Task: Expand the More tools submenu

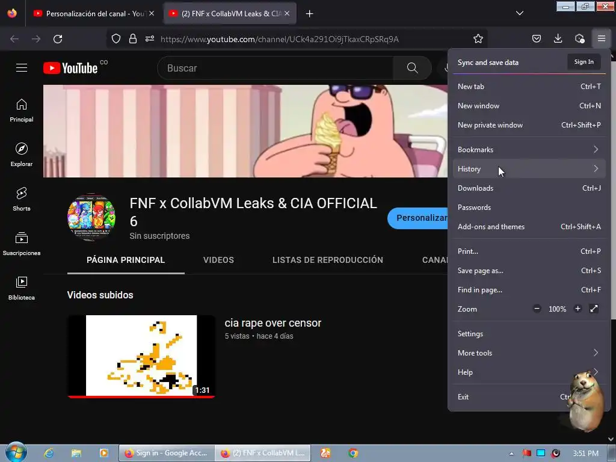Action: (529, 353)
